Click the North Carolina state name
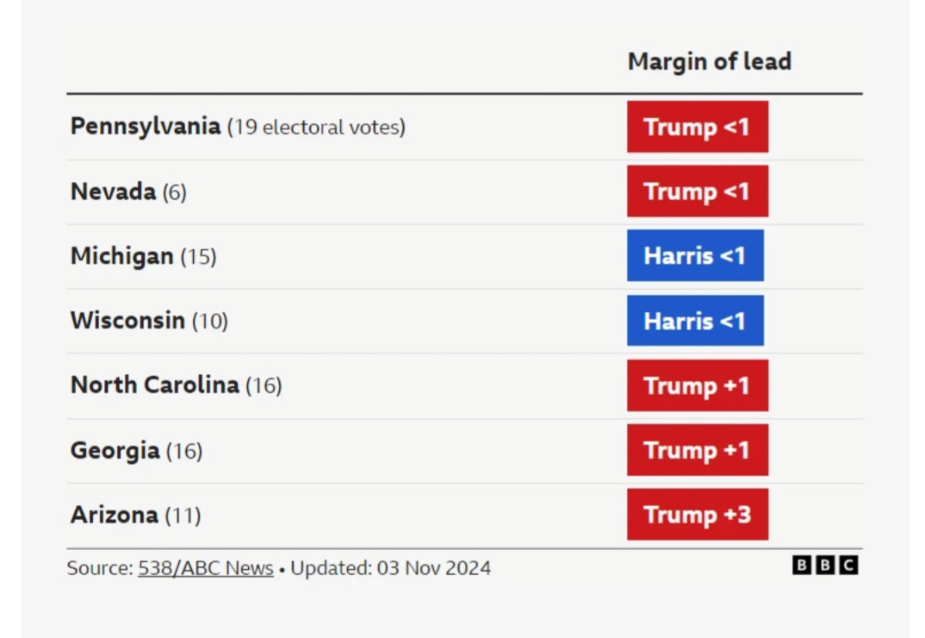The width and height of the screenshot is (925, 638). [154, 385]
